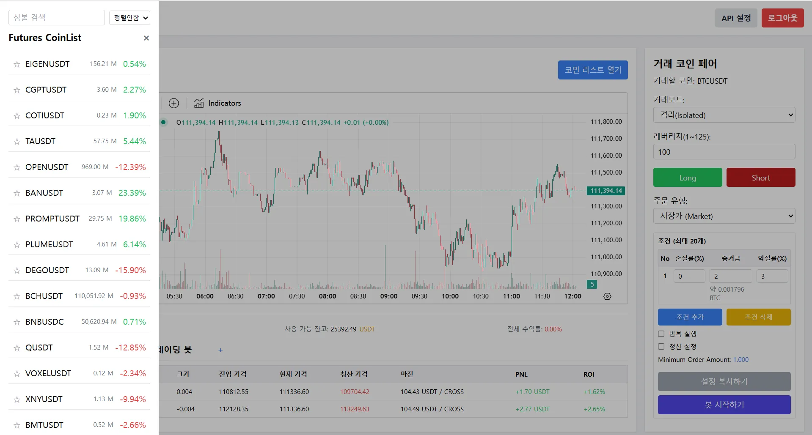
Task: Expand the 격리(Isolated) trade mode dropdown
Action: point(724,115)
